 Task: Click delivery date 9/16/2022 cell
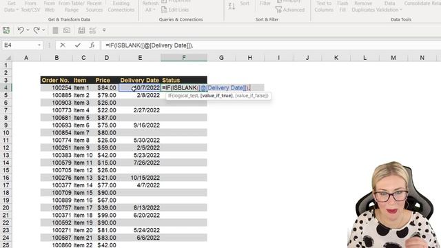140,125
